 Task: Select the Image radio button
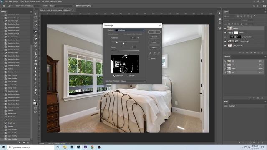pos(128,76)
